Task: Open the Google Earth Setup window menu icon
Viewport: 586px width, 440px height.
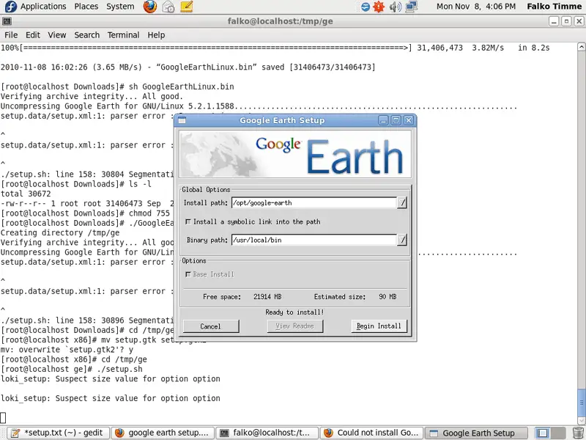Action: pos(182,120)
